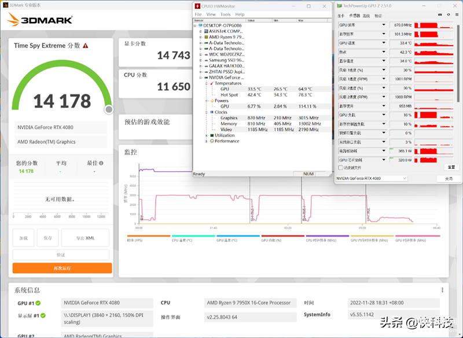
Task: Click the warning icon beside Time Spy Extreme score
Action: coord(86,46)
